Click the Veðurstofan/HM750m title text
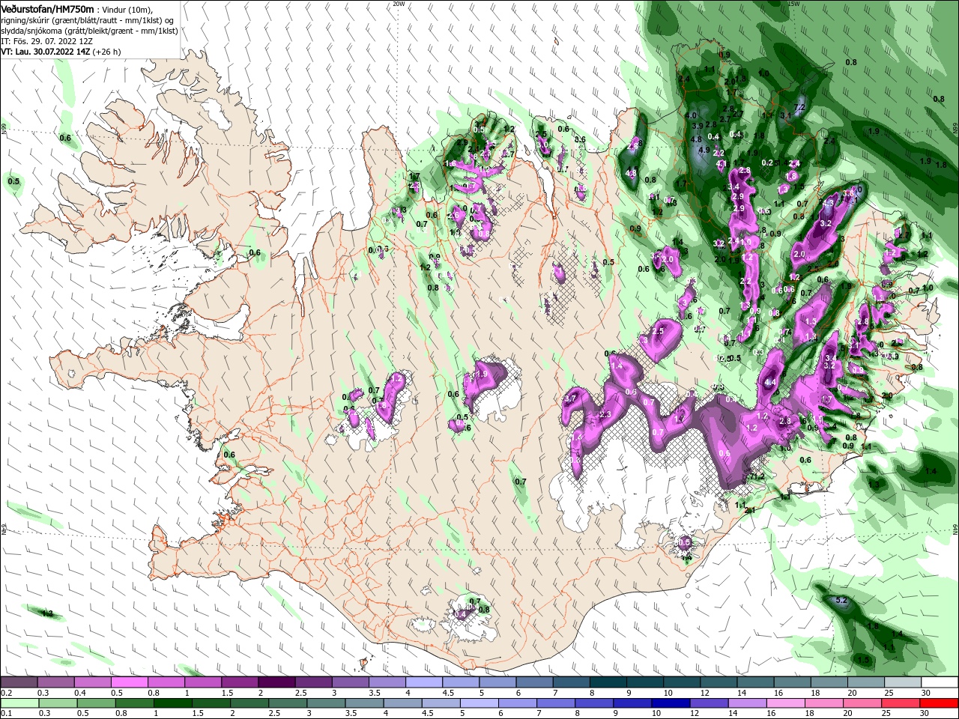Image resolution: width=959 pixels, height=719 pixels. point(47,8)
